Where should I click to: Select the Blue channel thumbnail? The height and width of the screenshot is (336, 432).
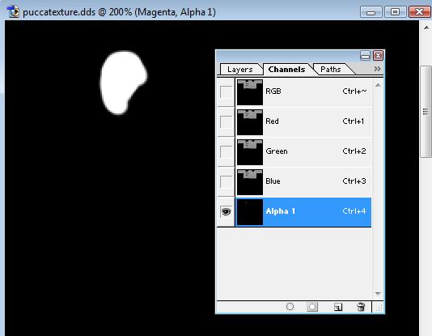pos(250,182)
